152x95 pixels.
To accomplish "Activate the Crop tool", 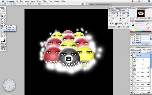I will click(2, 16).
